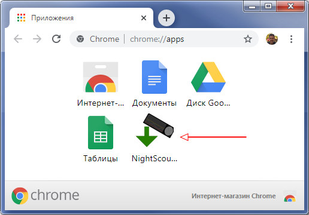Open the green Таблицы Sheets app icon
The height and width of the screenshot is (215, 309).
click(x=101, y=133)
